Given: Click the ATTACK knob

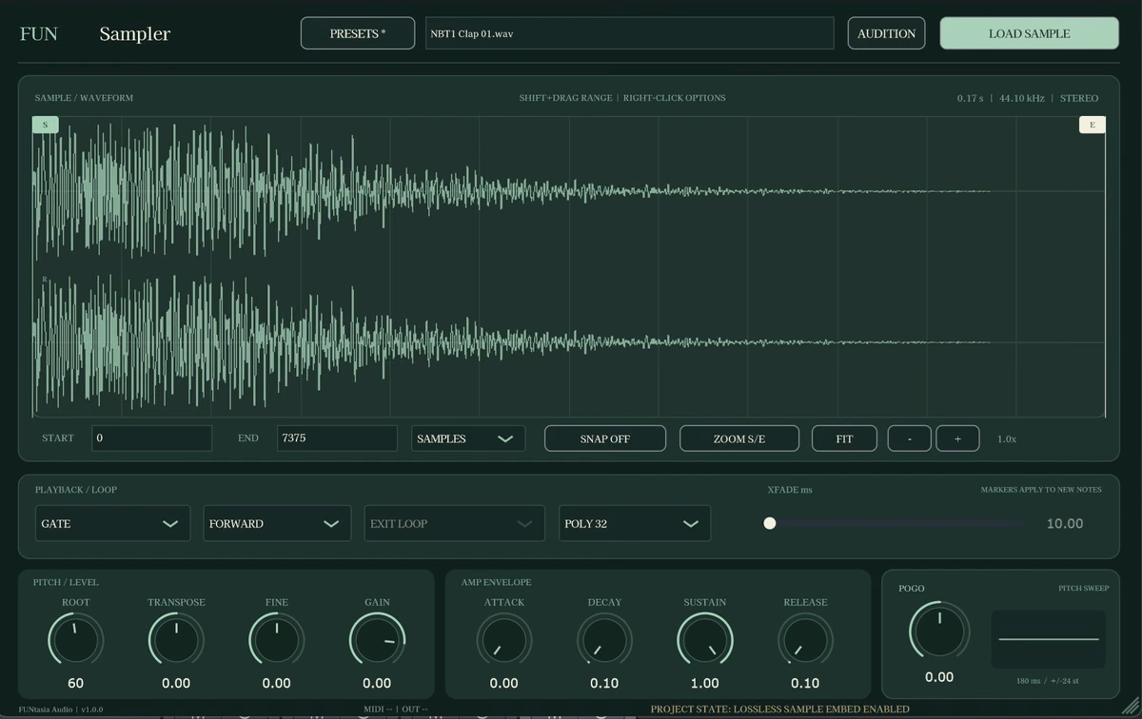Looking at the screenshot, I should click(x=504, y=640).
